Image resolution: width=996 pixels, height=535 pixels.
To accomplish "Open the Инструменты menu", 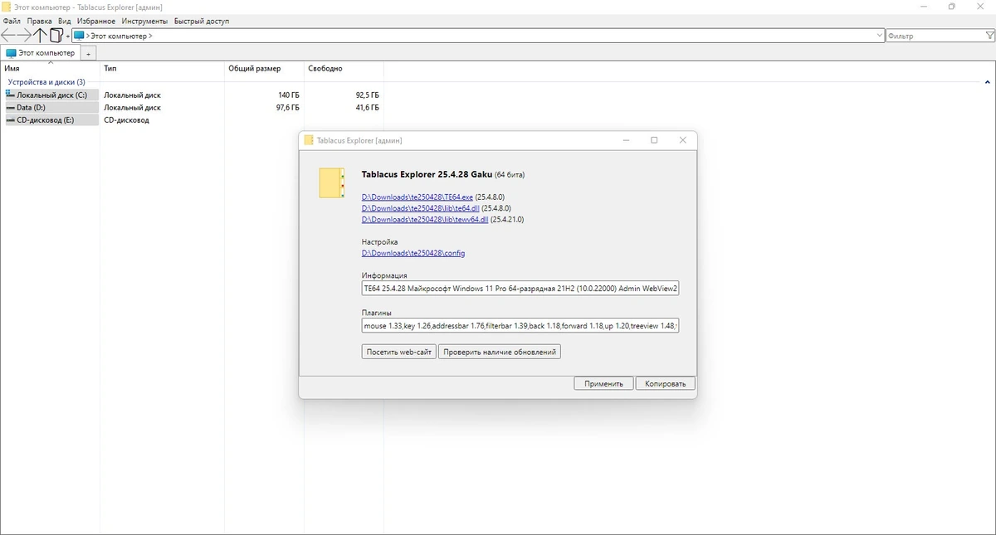I will [x=144, y=21].
